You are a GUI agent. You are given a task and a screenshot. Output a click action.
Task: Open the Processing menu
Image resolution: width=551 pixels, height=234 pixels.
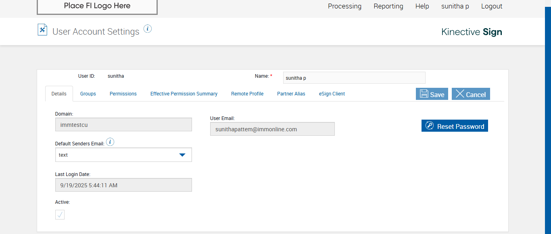(x=344, y=6)
